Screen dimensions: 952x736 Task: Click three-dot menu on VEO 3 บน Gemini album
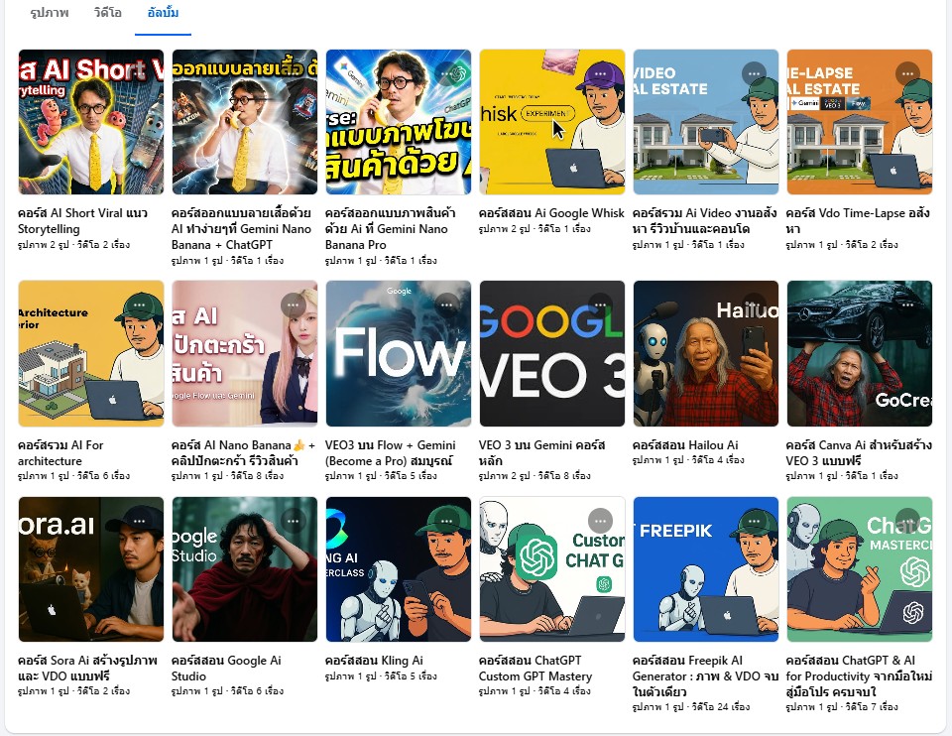click(601, 305)
